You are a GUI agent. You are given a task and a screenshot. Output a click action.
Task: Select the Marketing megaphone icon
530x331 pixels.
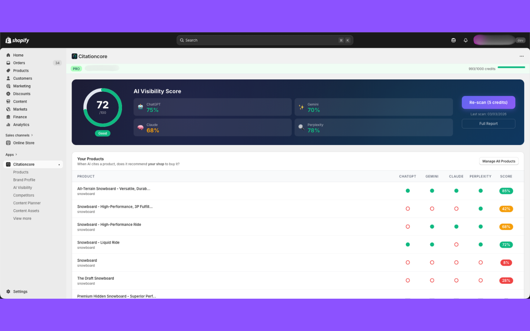tap(9, 86)
